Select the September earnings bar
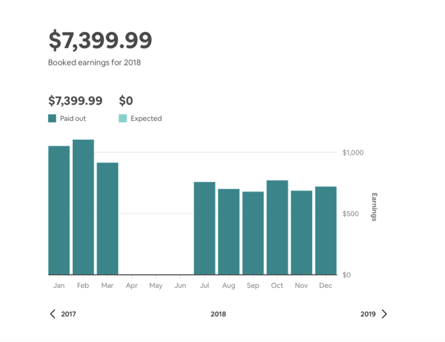This screenshot has height=342, width=445. [253, 233]
